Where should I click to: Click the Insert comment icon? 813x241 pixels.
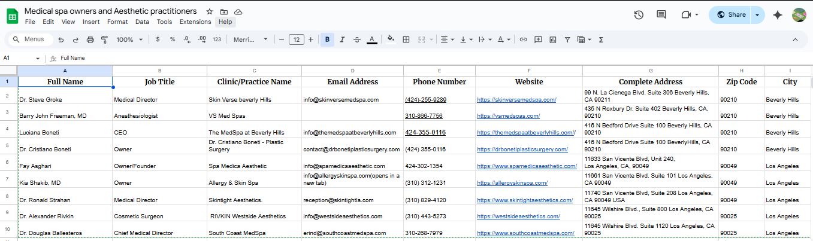point(538,39)
